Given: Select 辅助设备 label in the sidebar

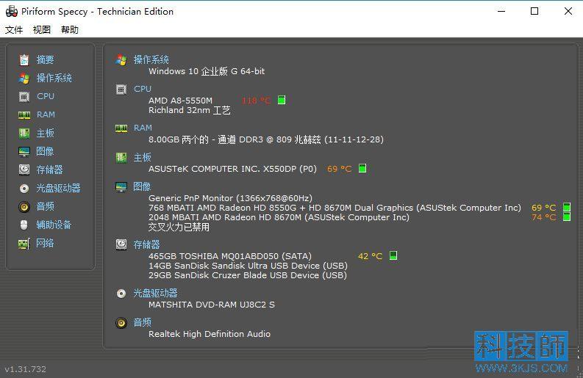Looking at the screenshot, I should coord(54,225).
